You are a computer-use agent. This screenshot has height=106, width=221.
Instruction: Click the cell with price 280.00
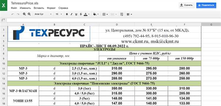click(x=184, y=69)
